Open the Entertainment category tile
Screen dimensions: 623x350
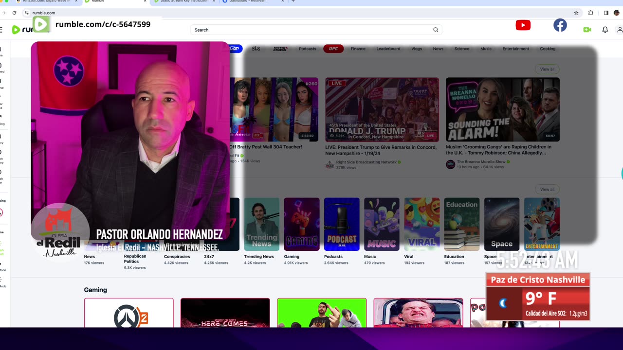point(542,224)
